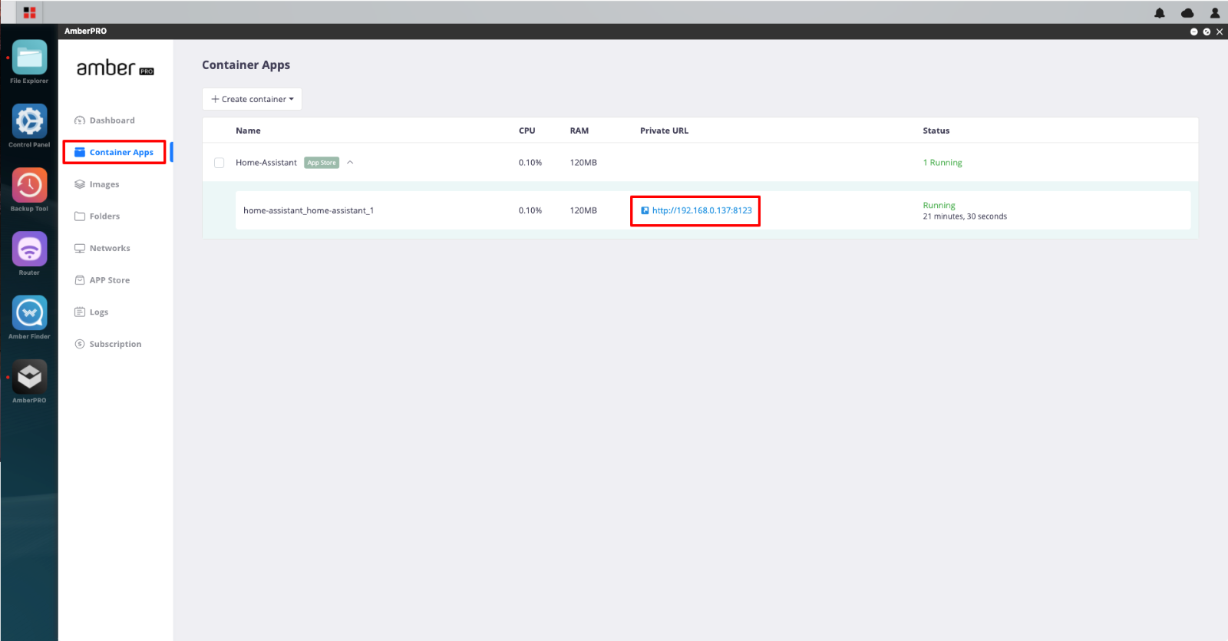The height and width of the screenshot is (641, 1228).
Task: Click the Container Apps page heading
Action: (x=246, y=65)
